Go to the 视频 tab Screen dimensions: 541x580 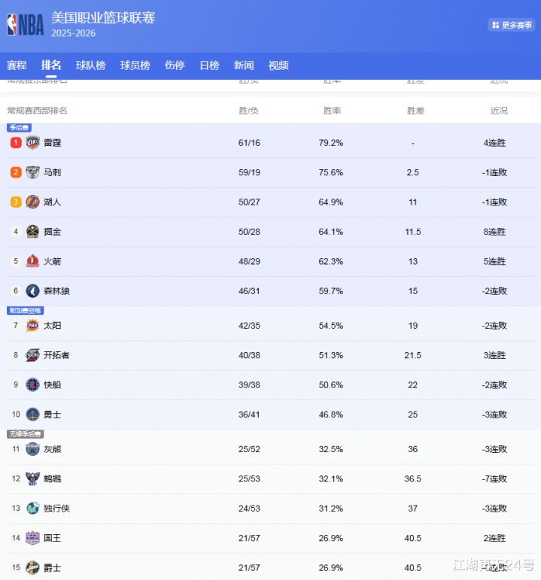point(278,65)
